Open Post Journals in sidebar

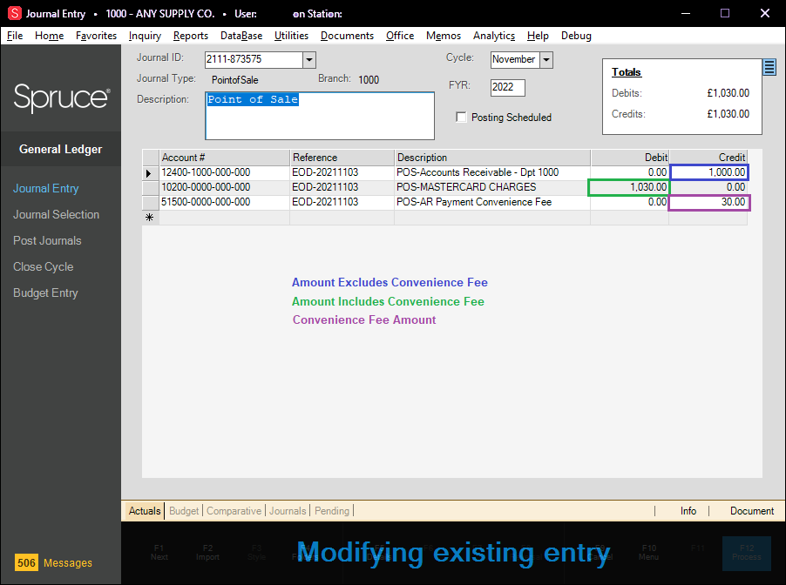coord(47,241)
